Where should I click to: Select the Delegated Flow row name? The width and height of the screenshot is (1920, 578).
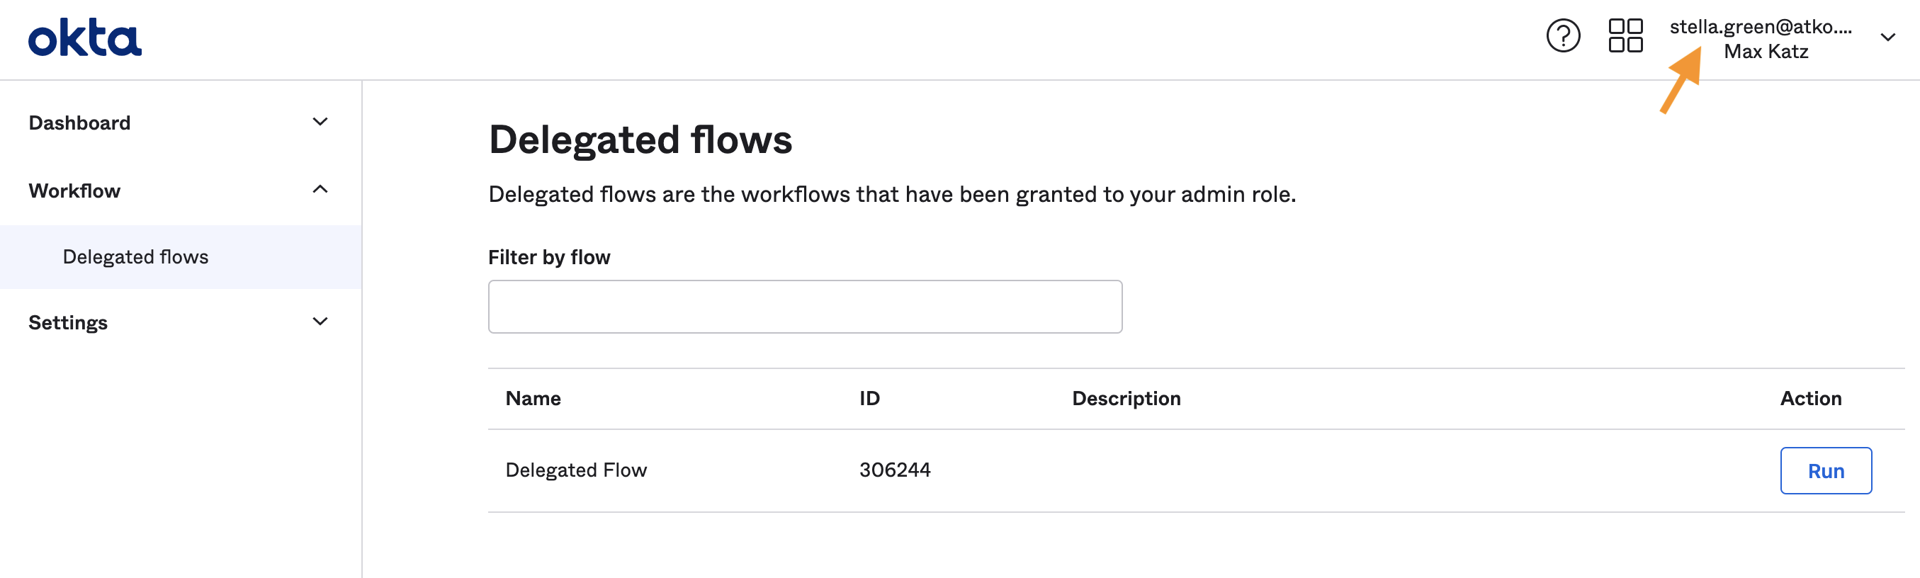pyautogui.click(x=576, y=470)
